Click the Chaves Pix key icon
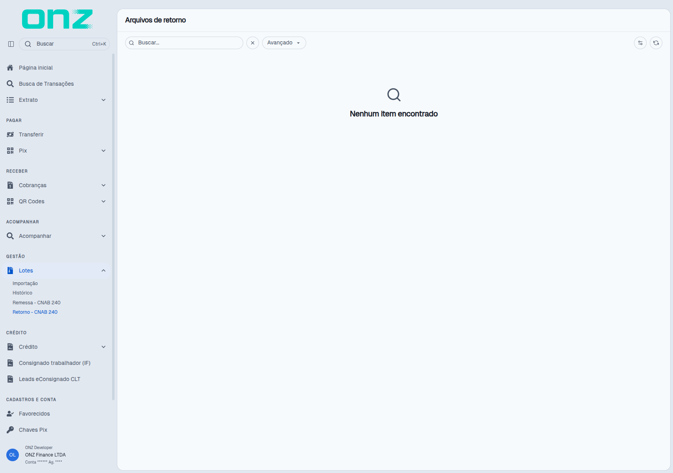 tap(10, 430)
